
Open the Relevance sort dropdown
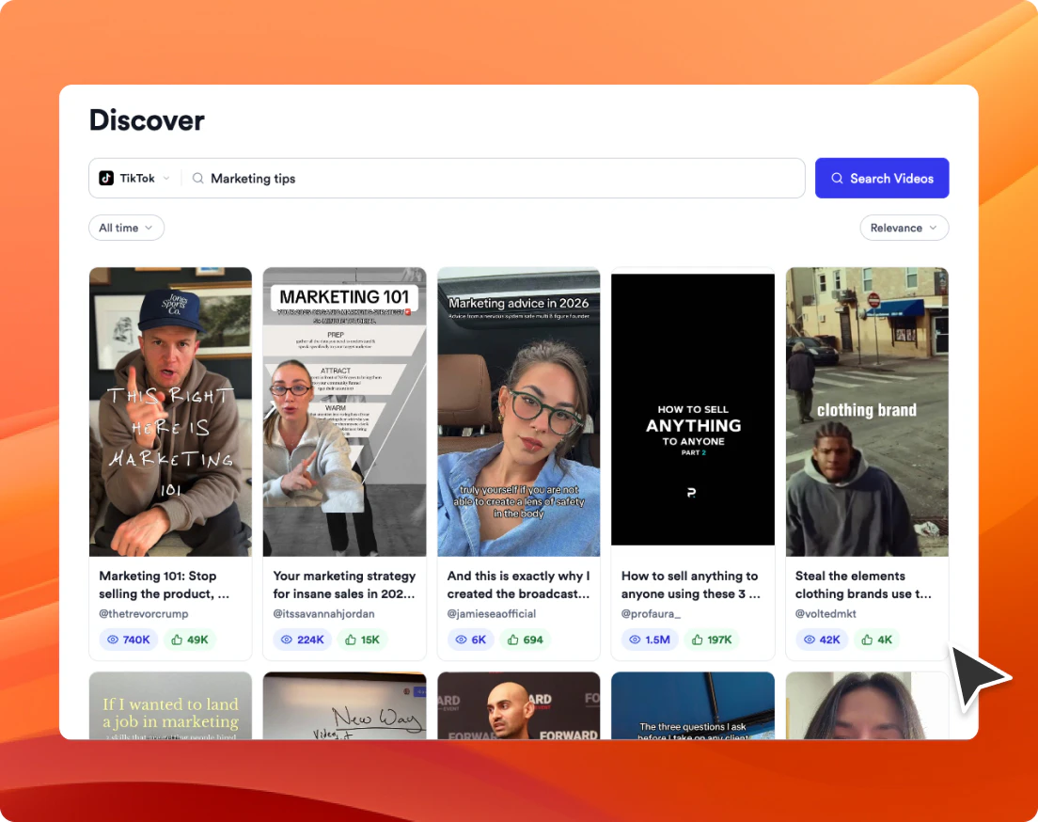click(904, 228)
